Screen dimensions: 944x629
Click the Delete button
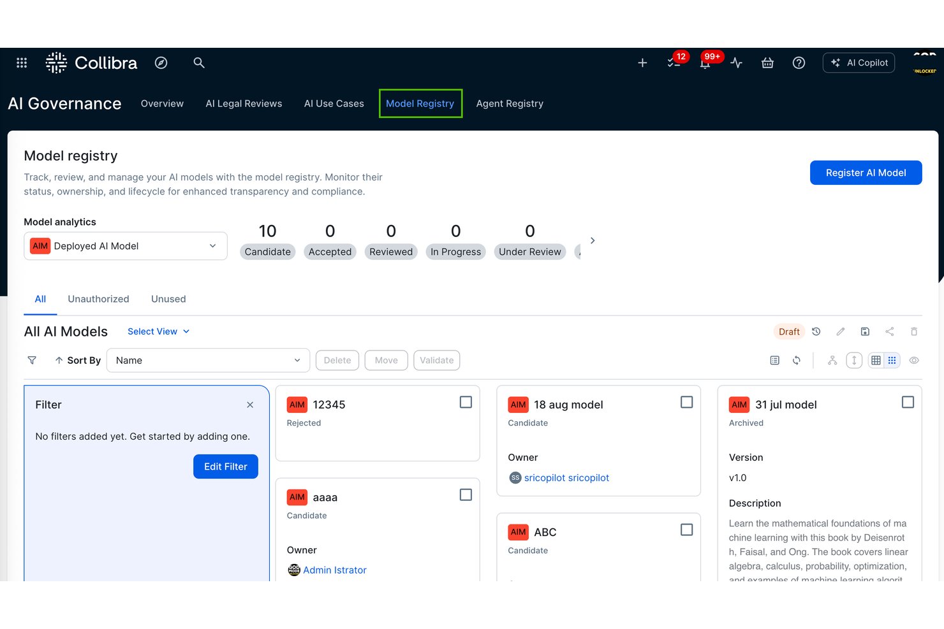[337, 360]
